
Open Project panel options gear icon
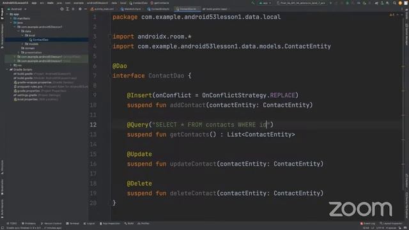(x=80, y=9)
